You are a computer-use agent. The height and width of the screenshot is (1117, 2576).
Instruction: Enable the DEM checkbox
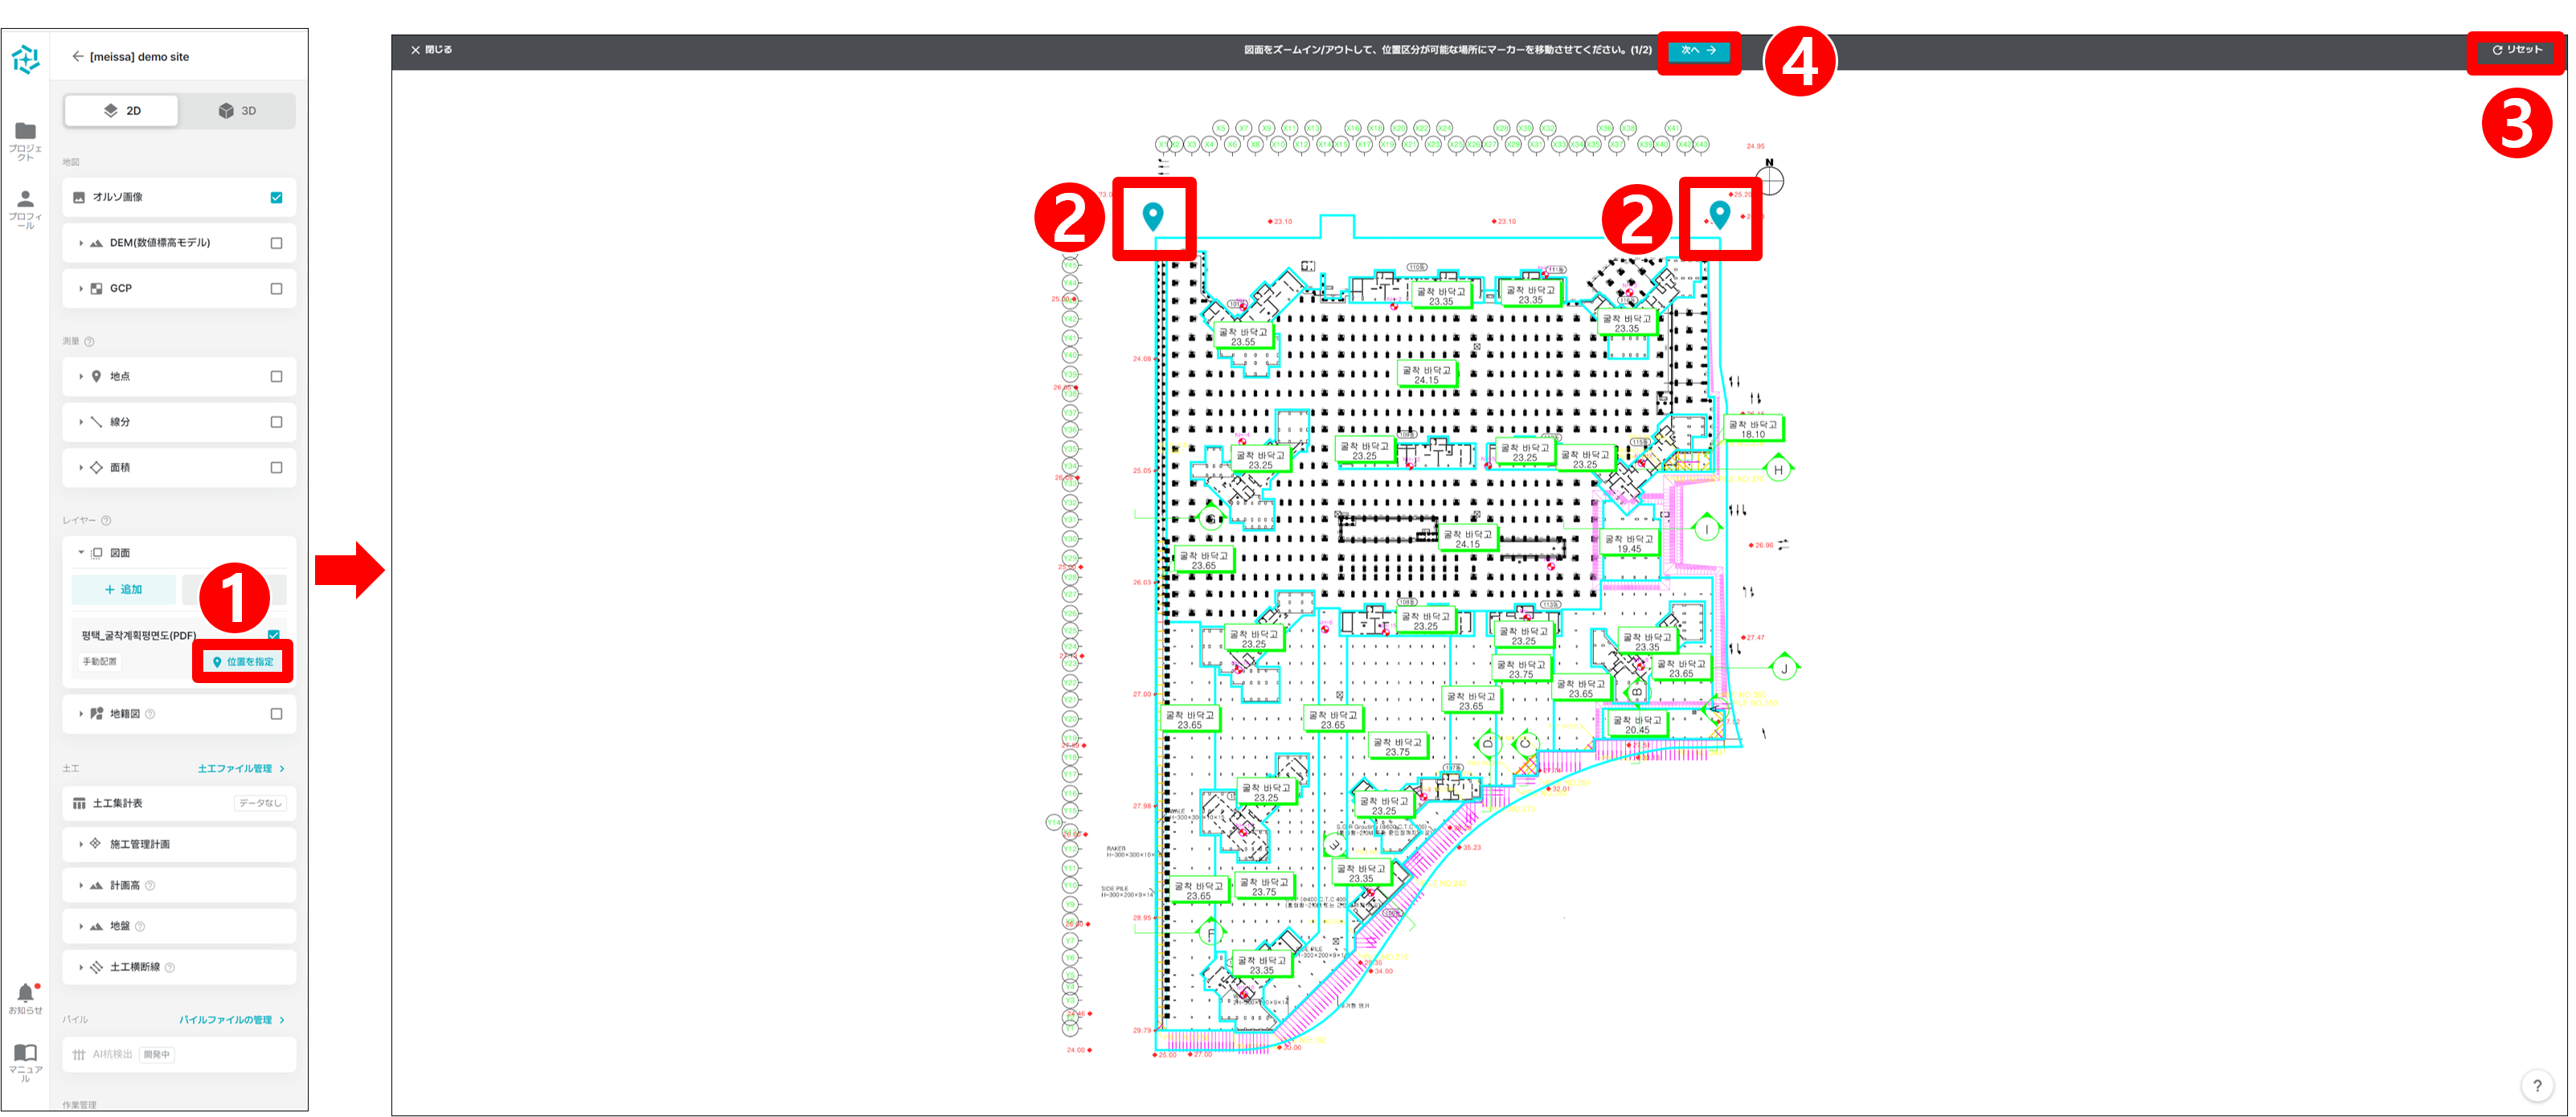276,243
